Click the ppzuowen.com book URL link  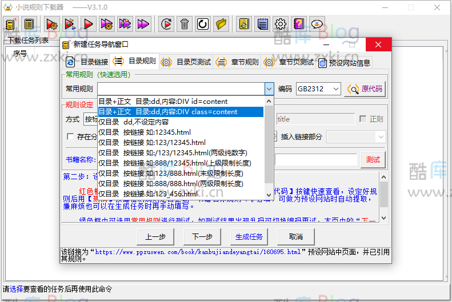coord(198,252)
